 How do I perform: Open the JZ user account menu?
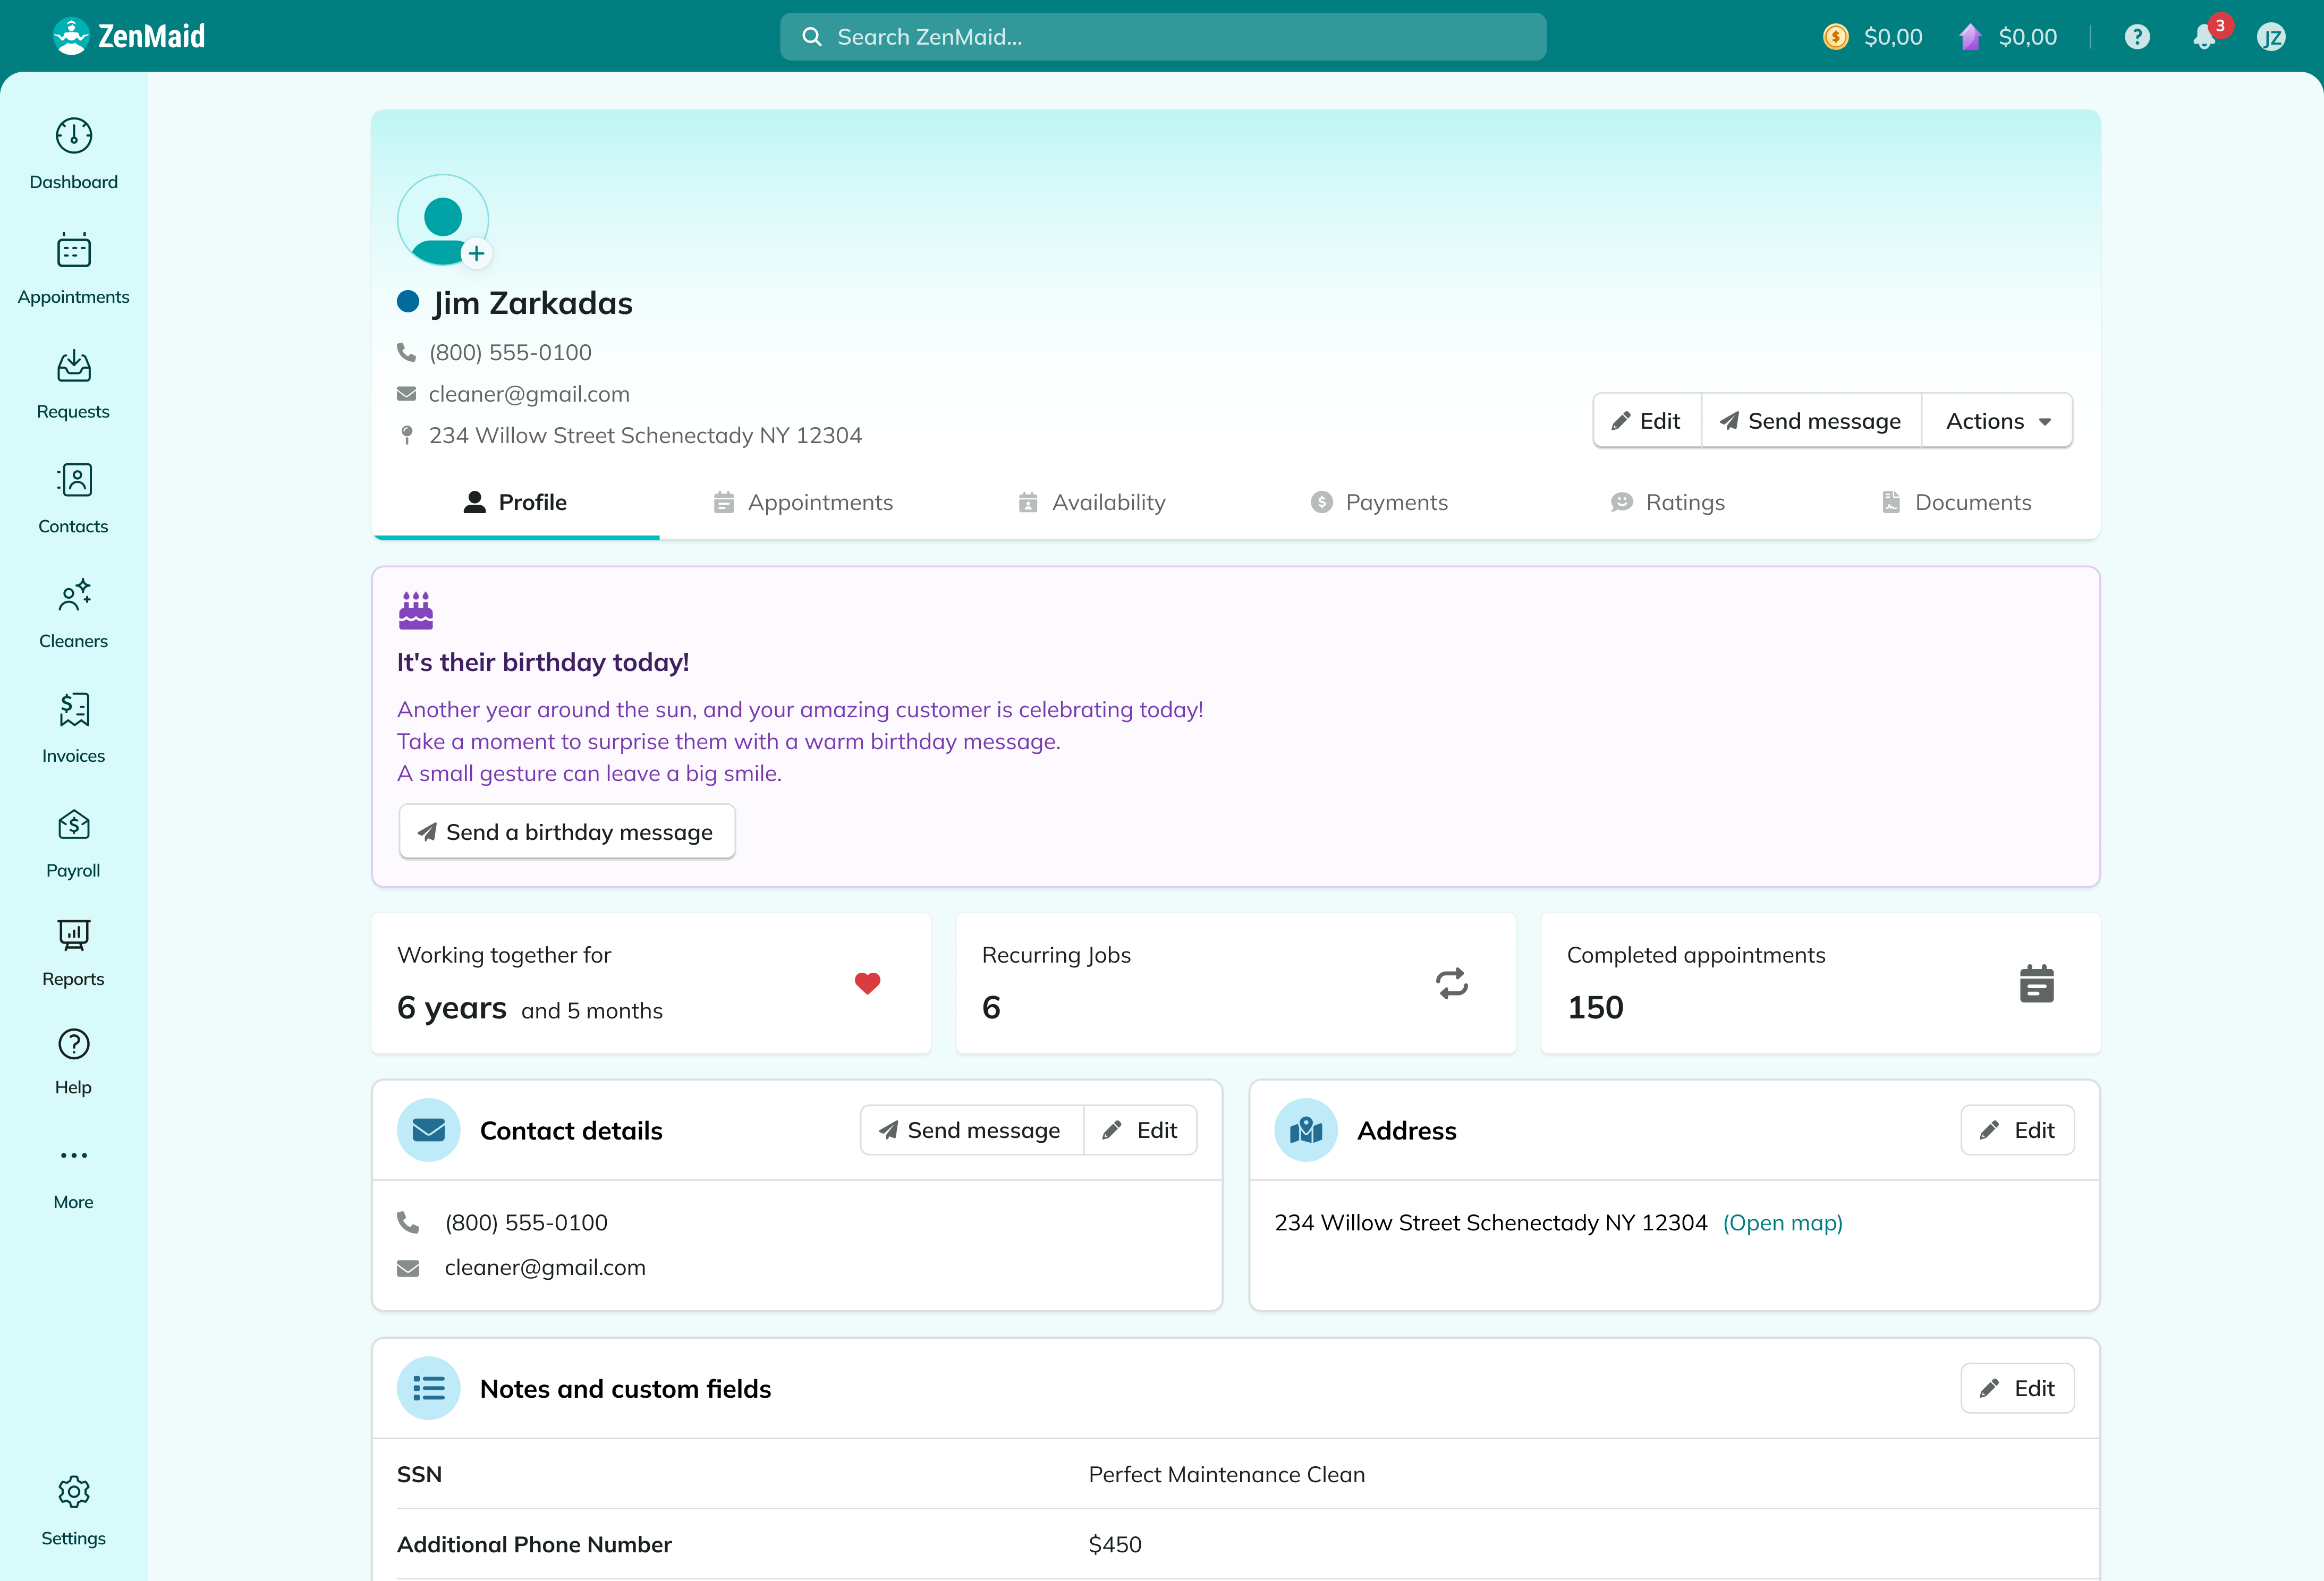point(2271,37)
